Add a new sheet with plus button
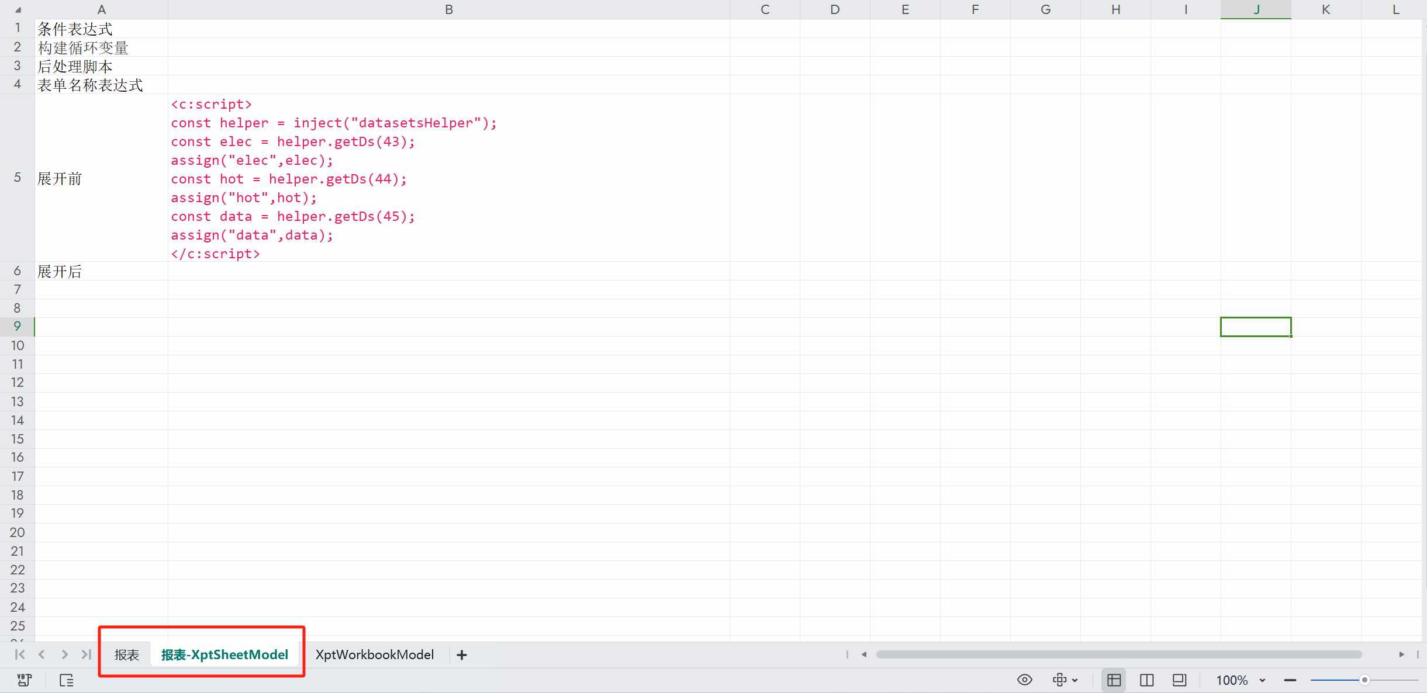Screen dimensions: 1427x693 tap(462, 655)
